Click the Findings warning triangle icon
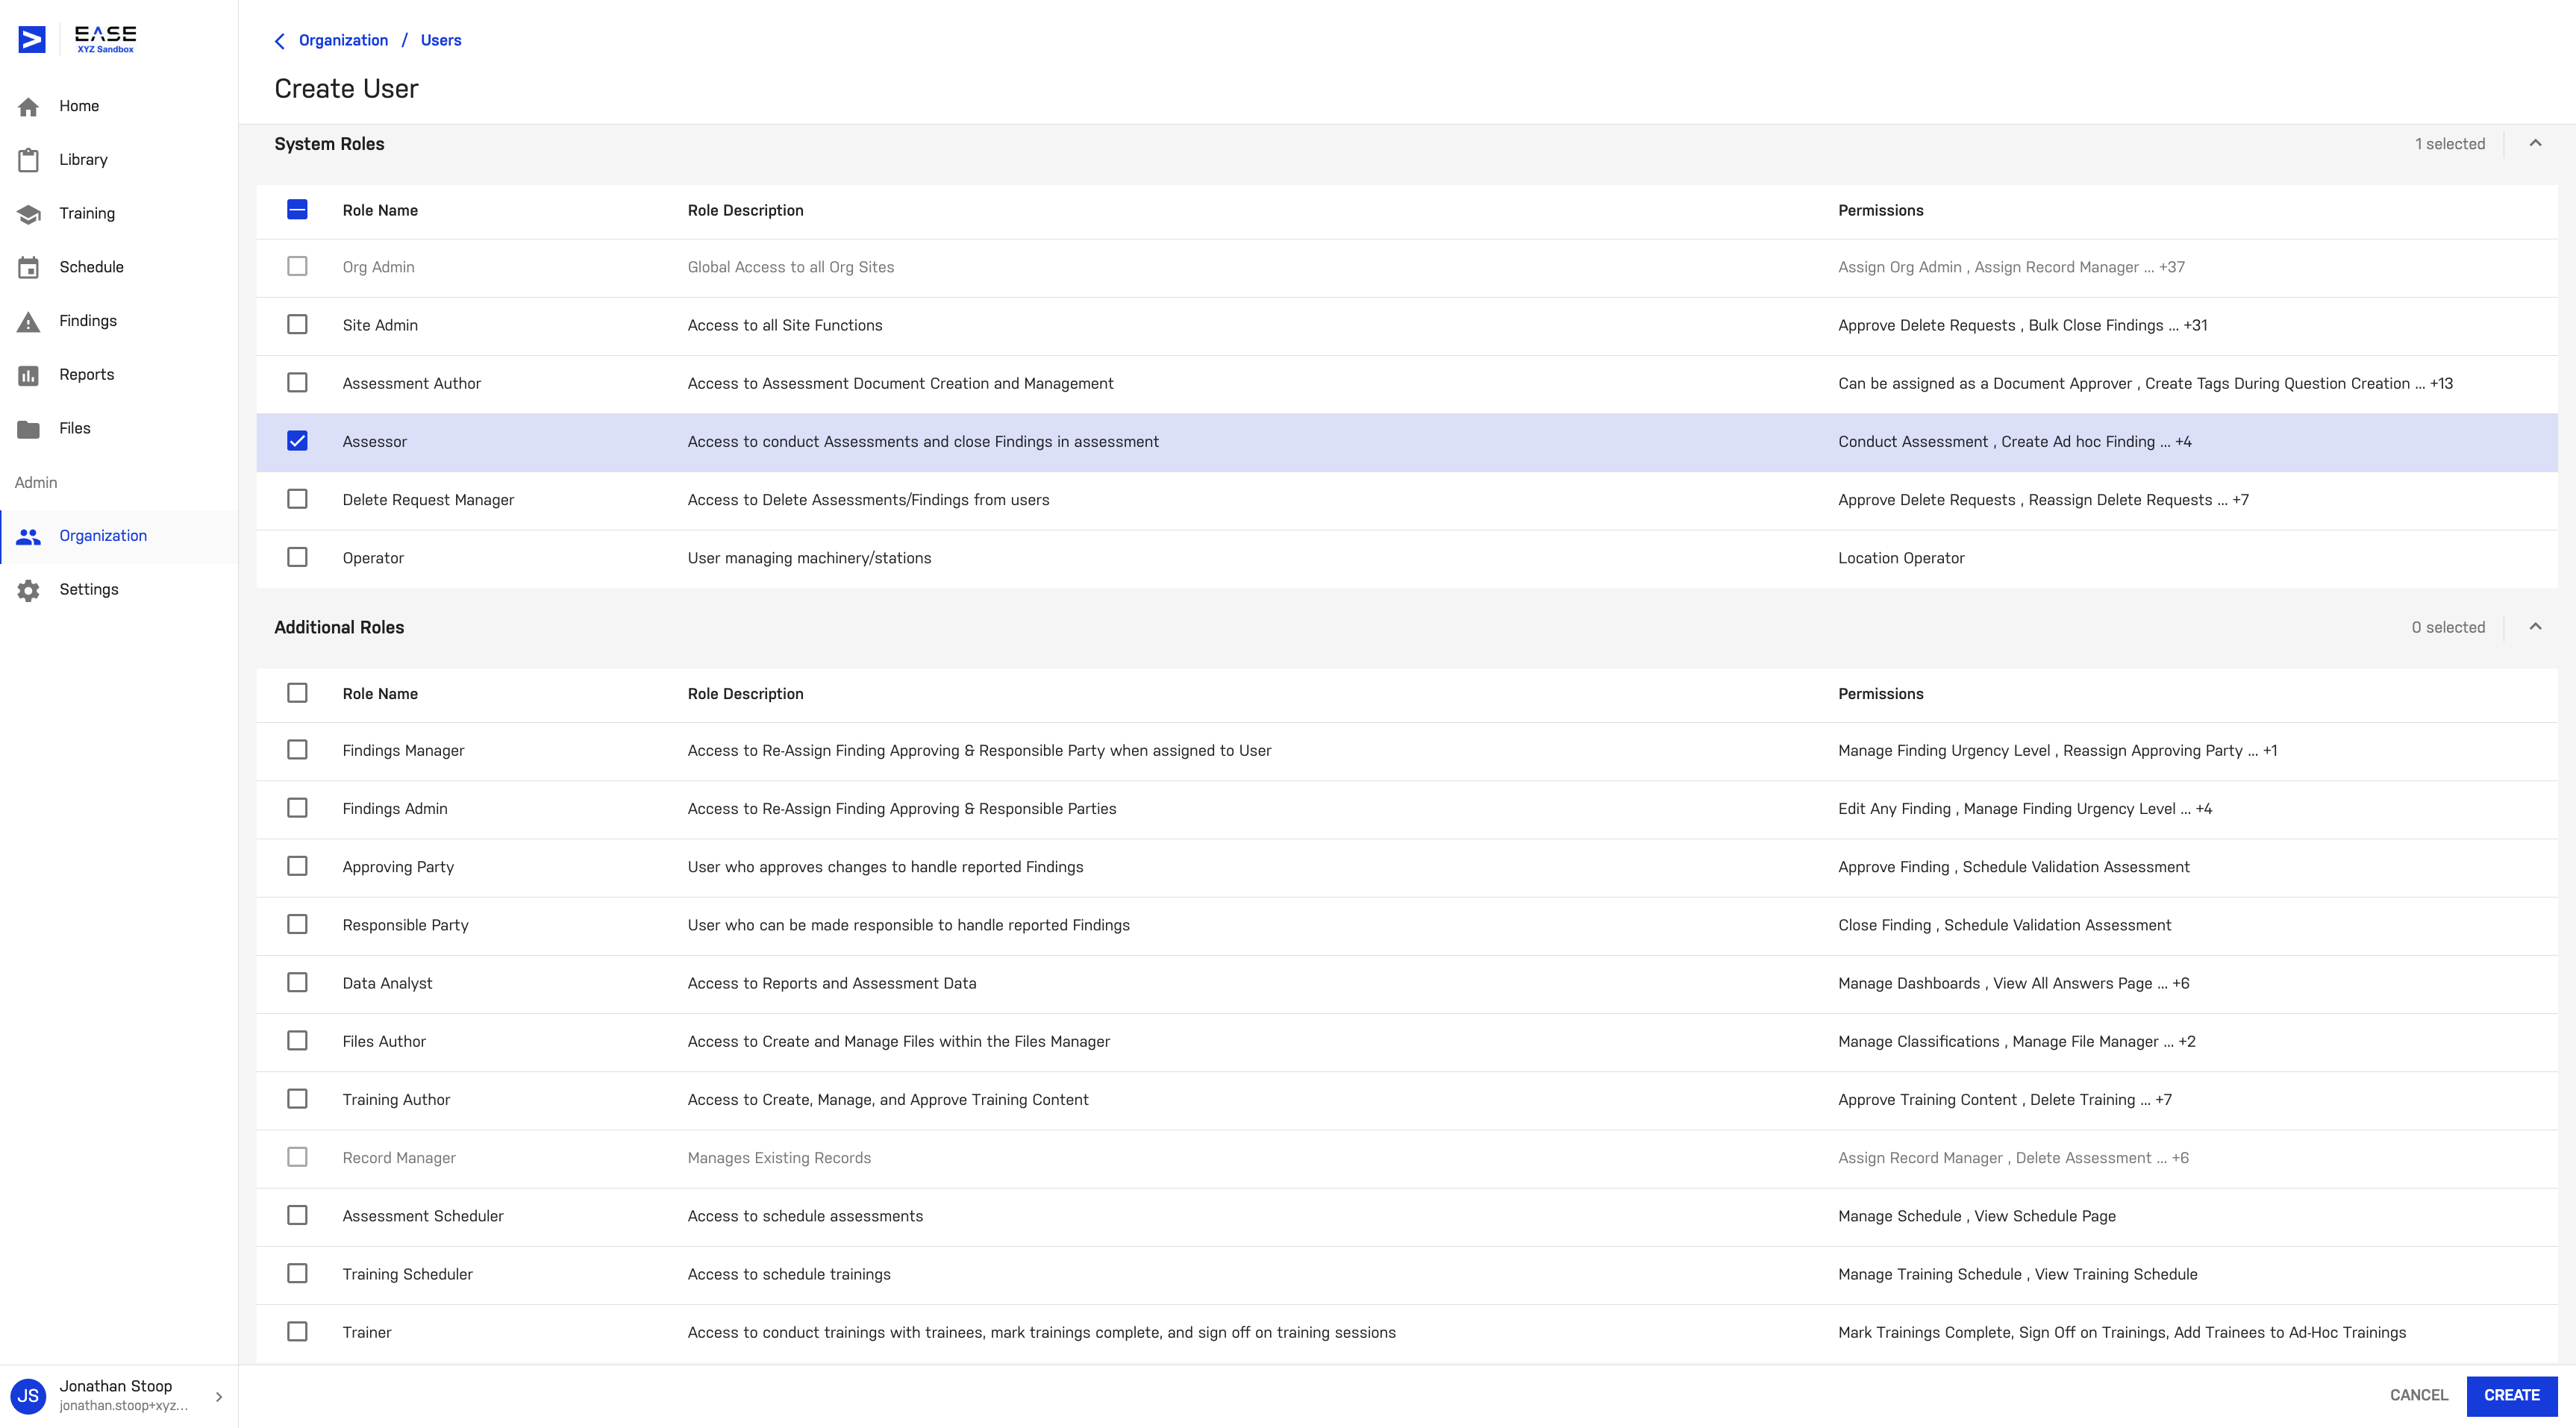The width and height of the screenshot is (2576, 1428). tap(28, 321)
